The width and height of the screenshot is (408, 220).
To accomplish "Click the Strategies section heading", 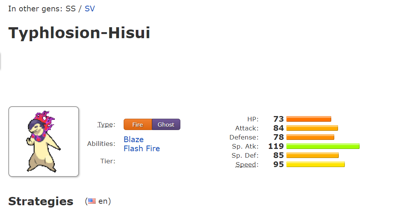I will click(40, 201).
